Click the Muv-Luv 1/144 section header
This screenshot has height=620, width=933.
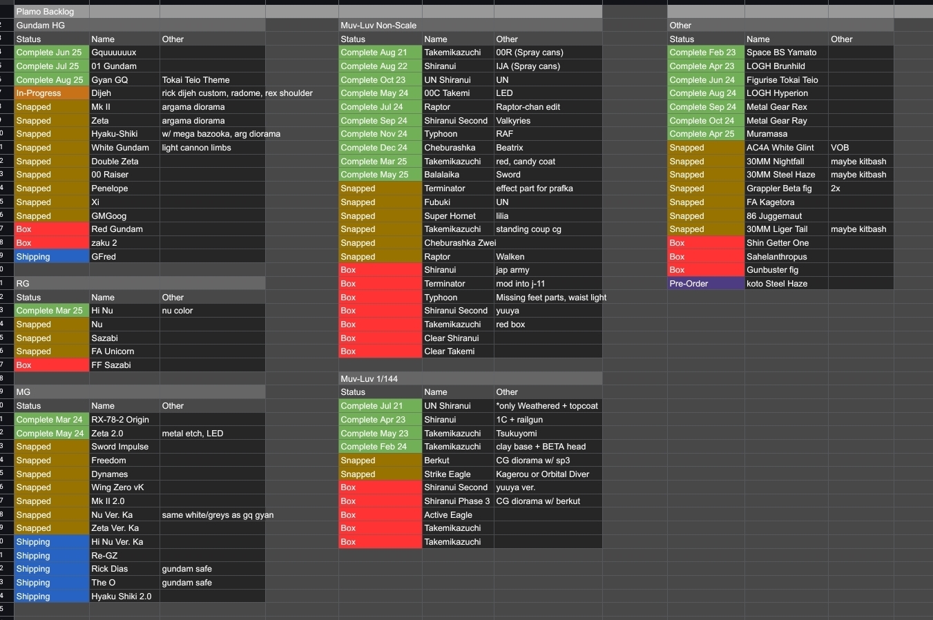tap(470, 379)
